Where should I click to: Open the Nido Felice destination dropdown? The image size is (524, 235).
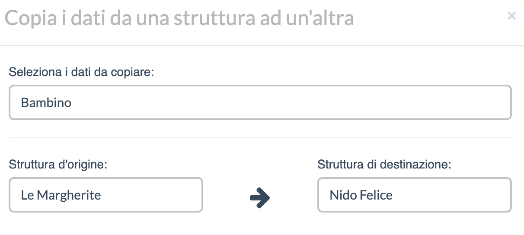click(x=414, y=195)
